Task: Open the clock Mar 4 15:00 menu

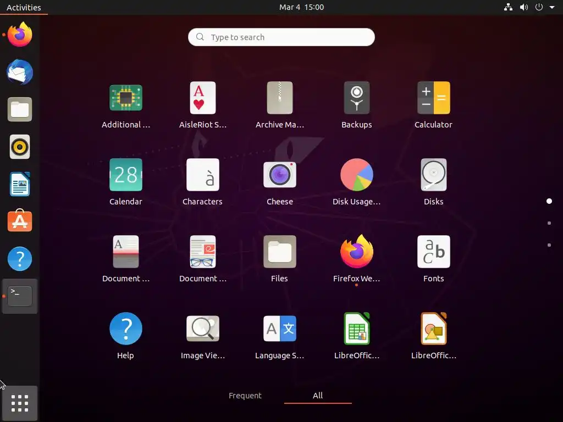Action: [x=302, y=7]
